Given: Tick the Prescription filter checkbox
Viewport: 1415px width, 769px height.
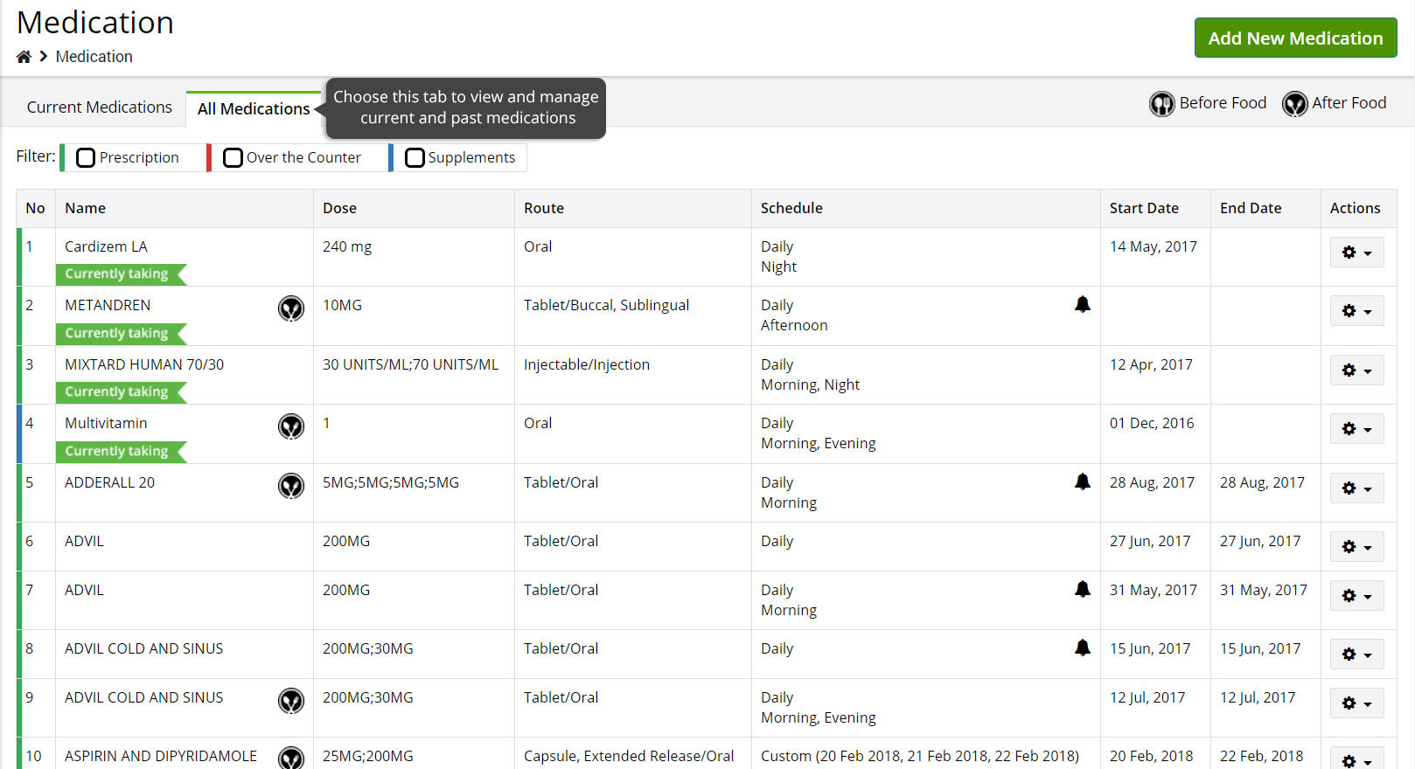Looking at the screenshot, I should pos(86,157).
